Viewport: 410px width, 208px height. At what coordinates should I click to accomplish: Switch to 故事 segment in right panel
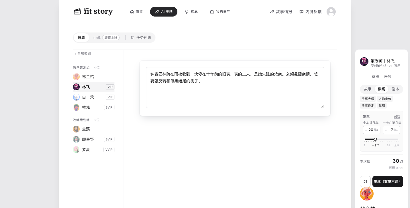coord(368,89)
